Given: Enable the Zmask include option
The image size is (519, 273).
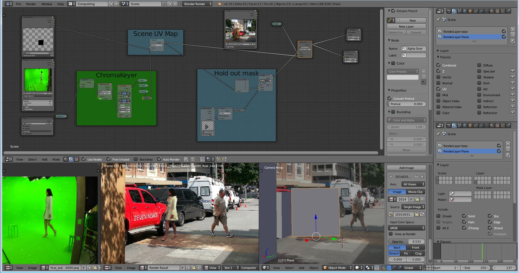Looking at the screenshot, I should (438, 216).
